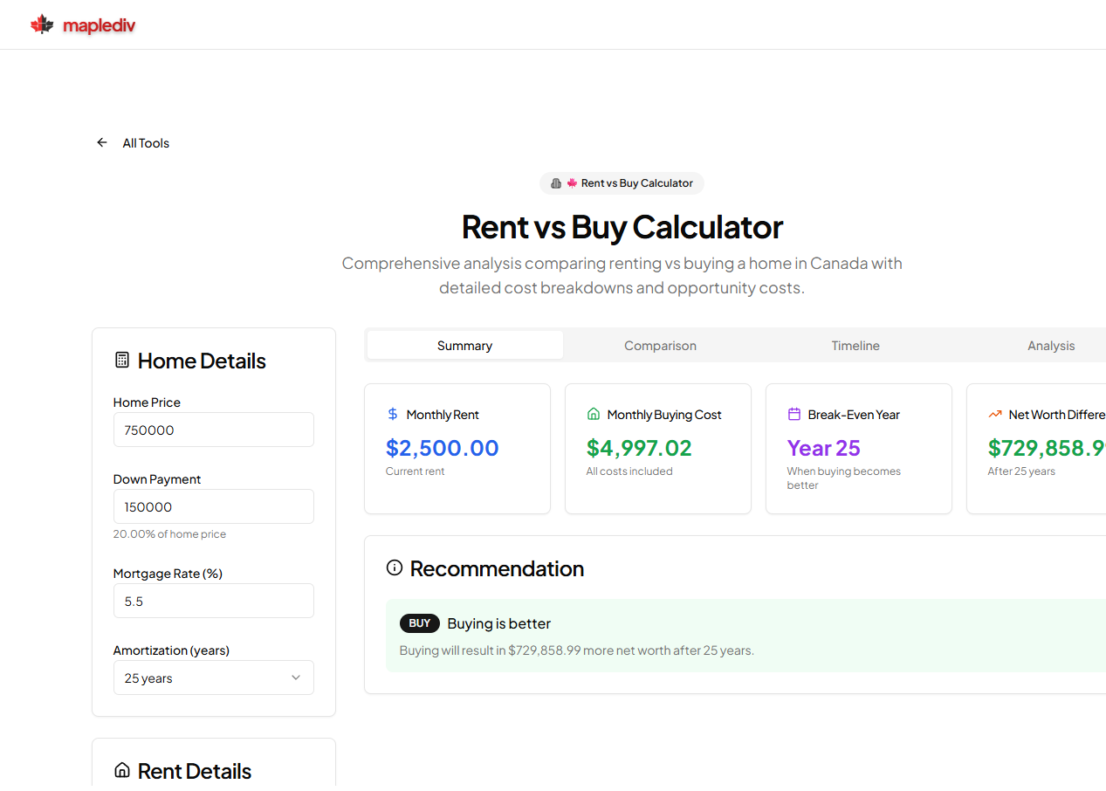Switch to the Comparison tab
Viewport: 1106px width, 791px height.
[660, 345]
